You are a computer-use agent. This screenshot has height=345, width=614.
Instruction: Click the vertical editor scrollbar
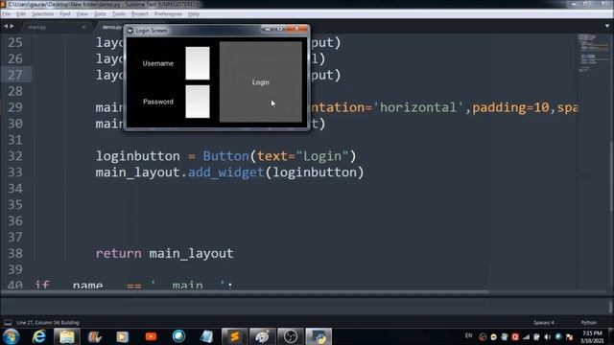click(x=611, y=176)
